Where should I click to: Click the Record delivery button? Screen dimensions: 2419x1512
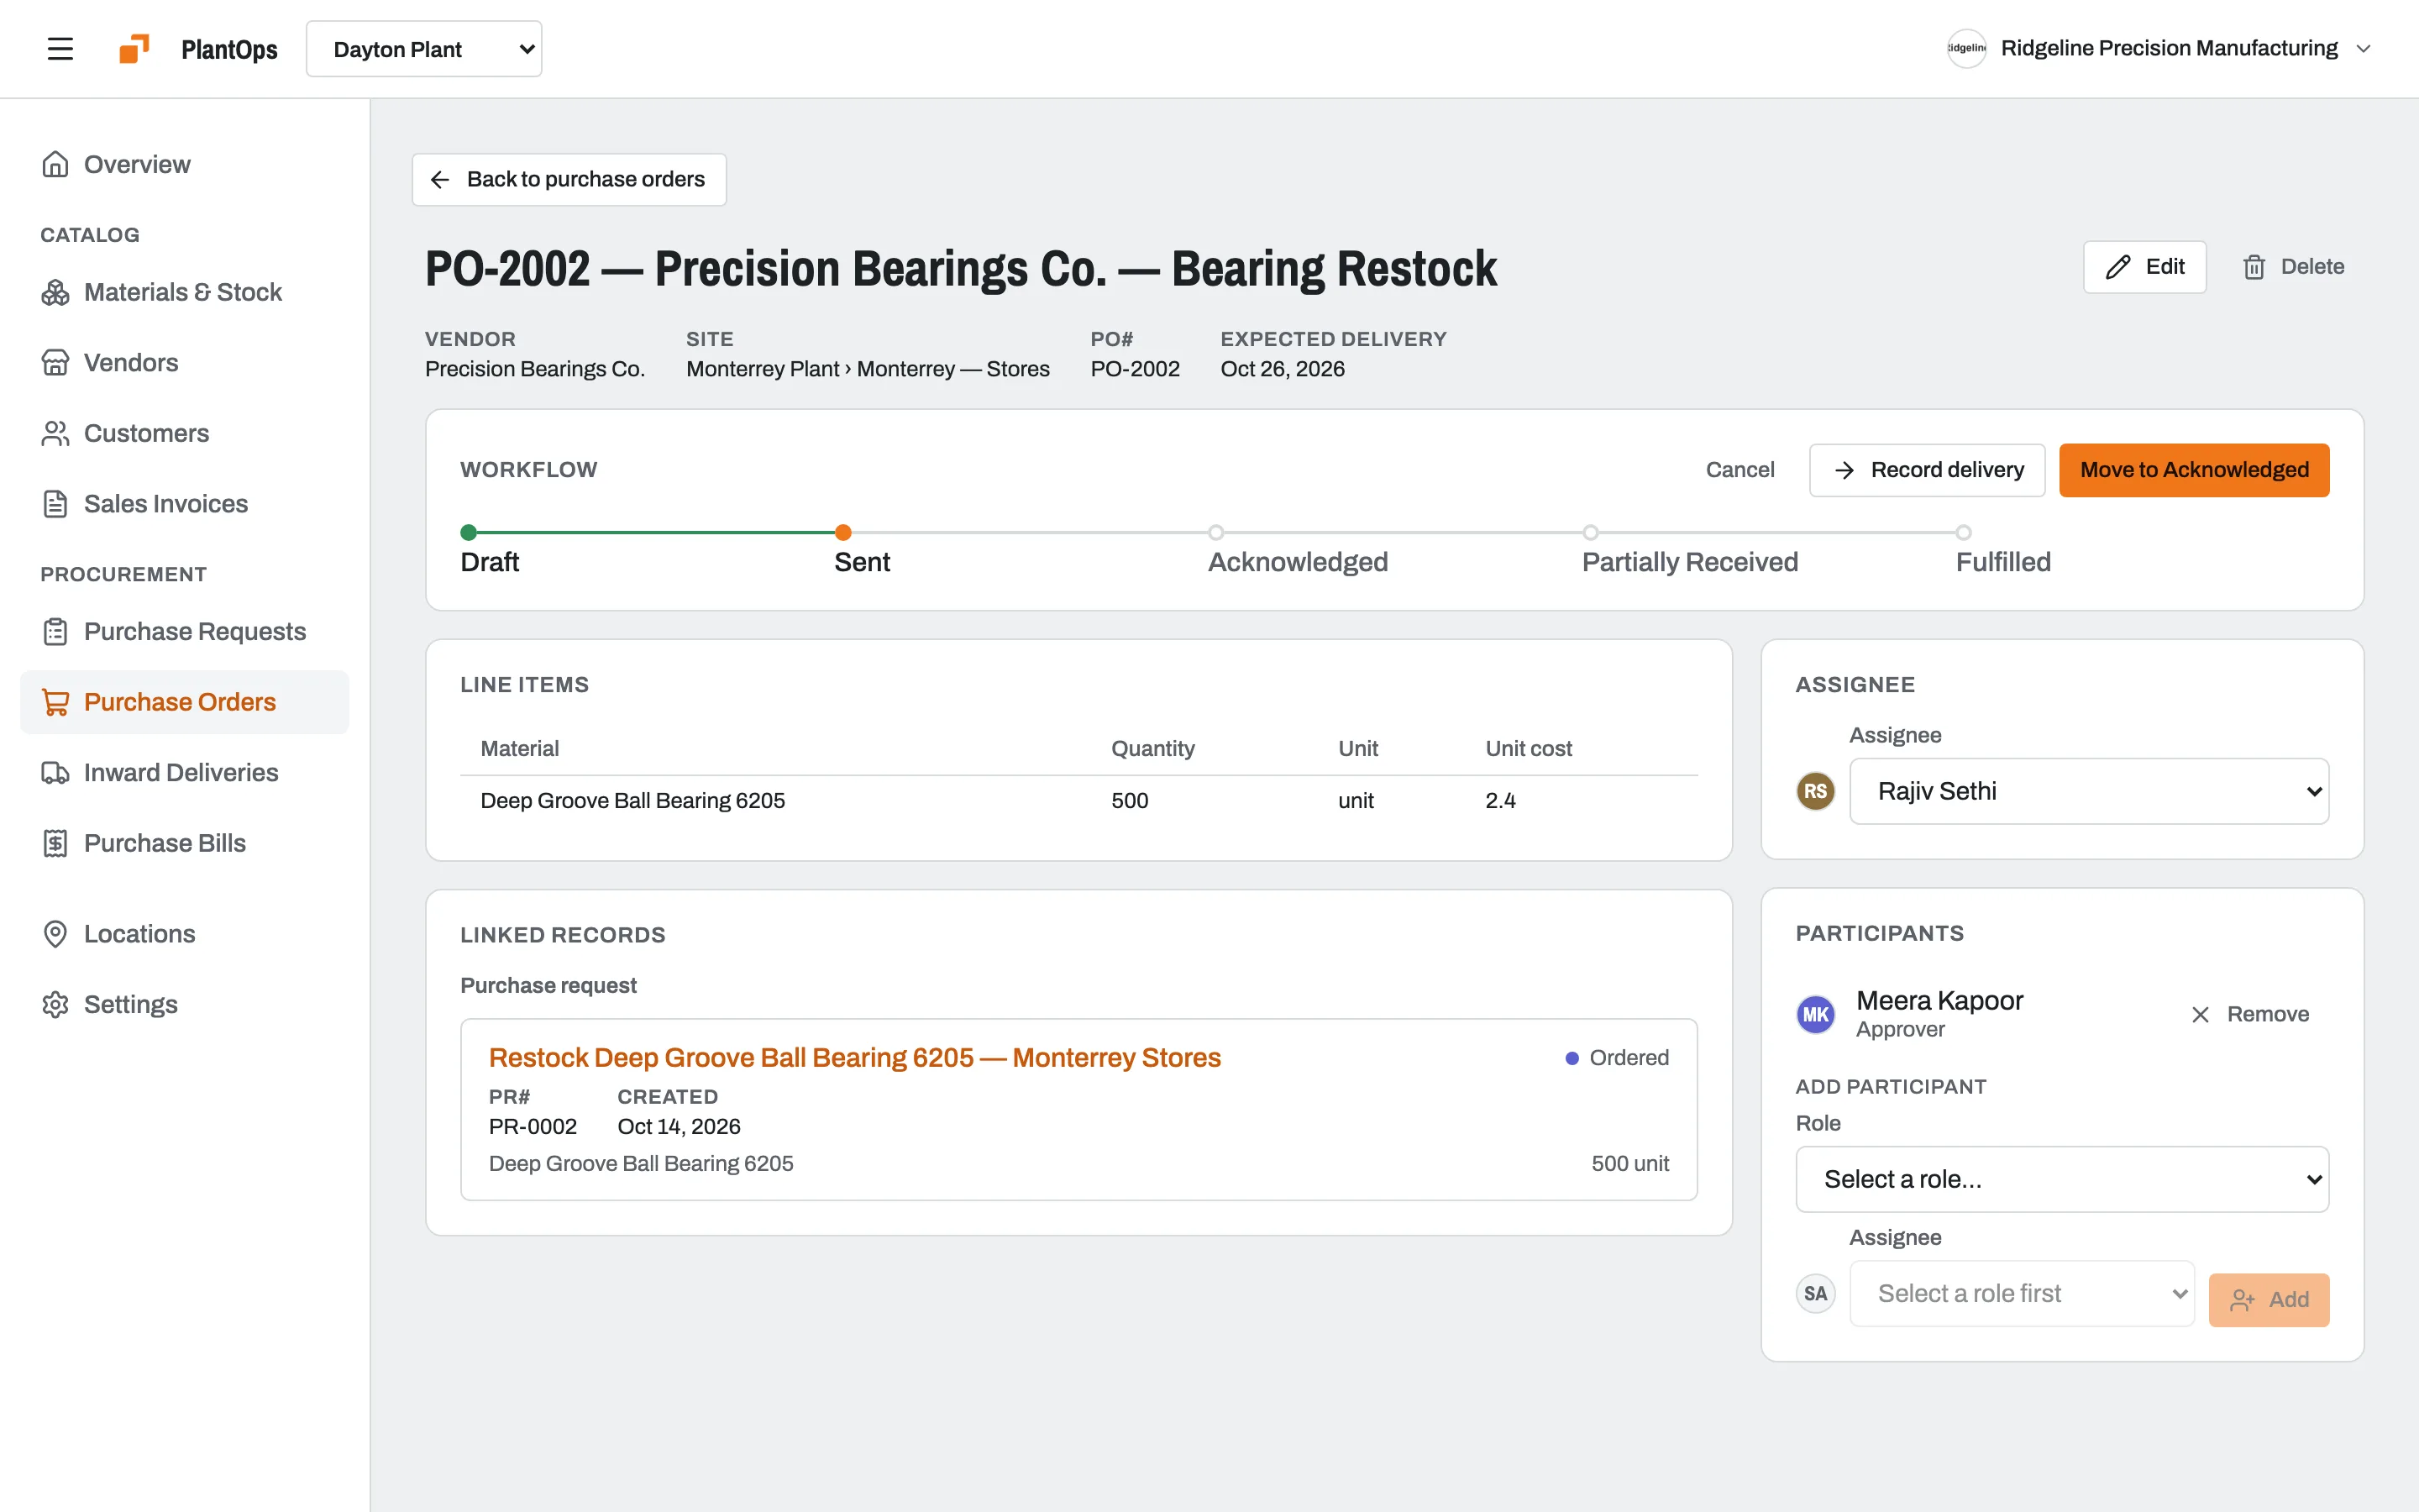[x=1926, y=470]
